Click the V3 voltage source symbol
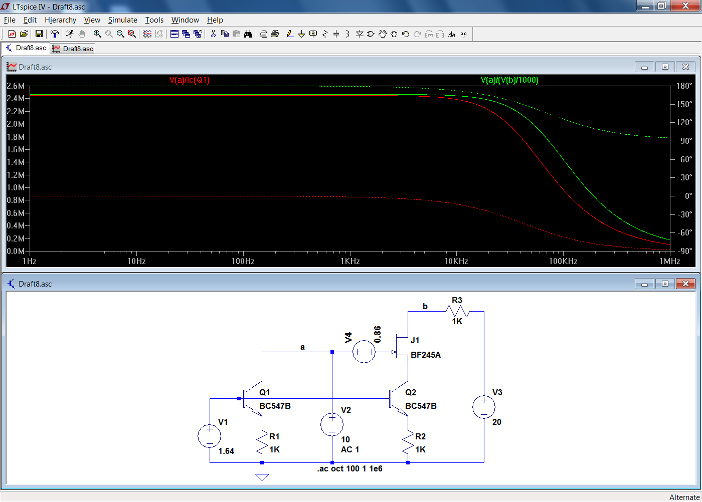The width and height of the screenshot is (702, 502). (x=484, y=407)
